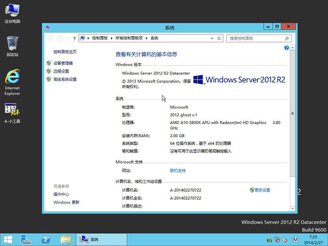
Task: Go up one level with the up arrow
Action: [75, 38]
